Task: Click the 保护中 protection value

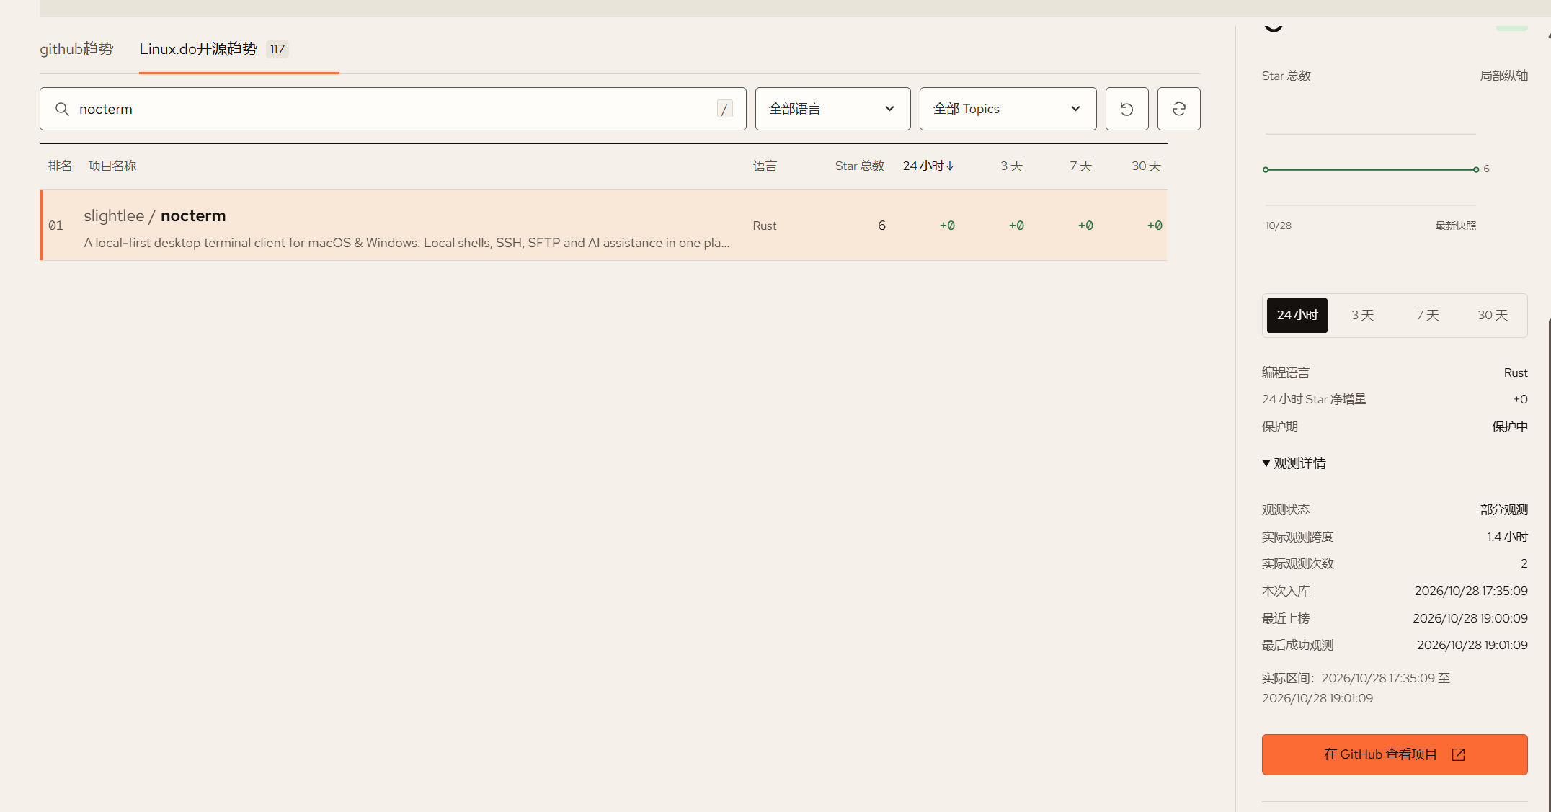Action: click(1509, 427)
